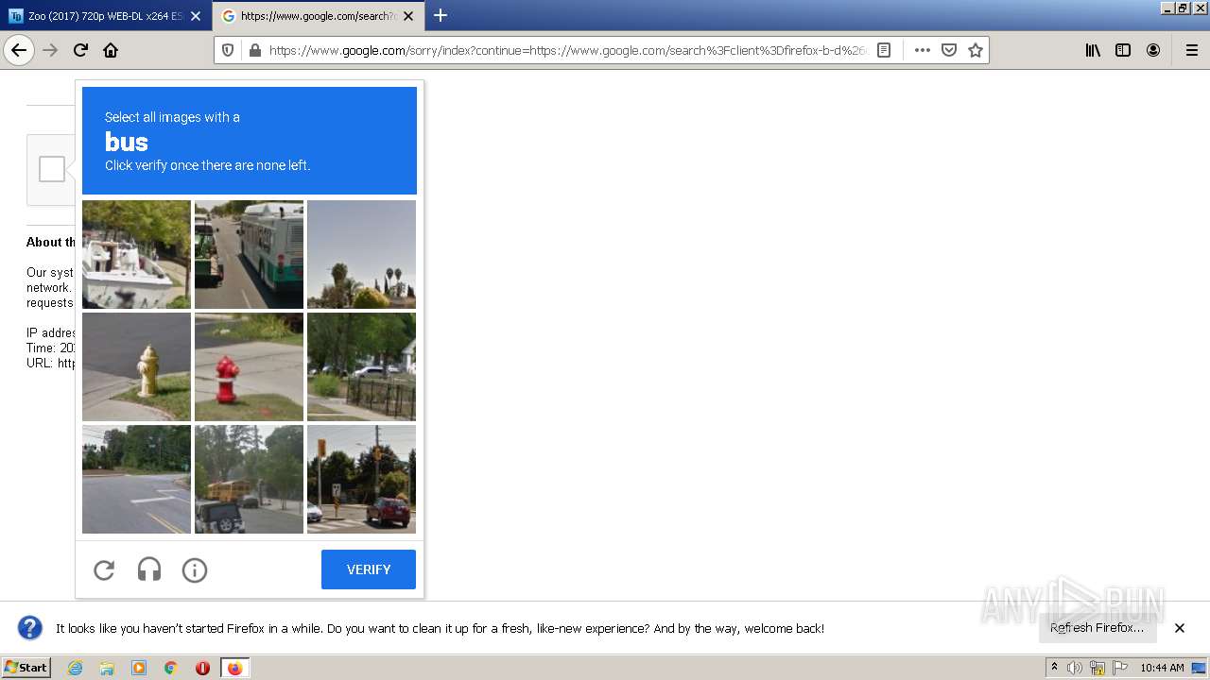Open captcha help information icon
Image resolution: width=1210 pixels, height=680 pixels.
pyautogui.click(x=195, y=569)
